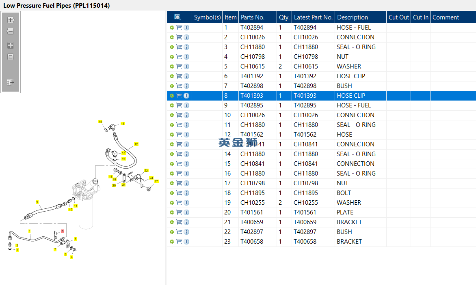Click the zoom out minus icon
The height and width of the screenshot is (285, 476).
(x=11, y=31)
